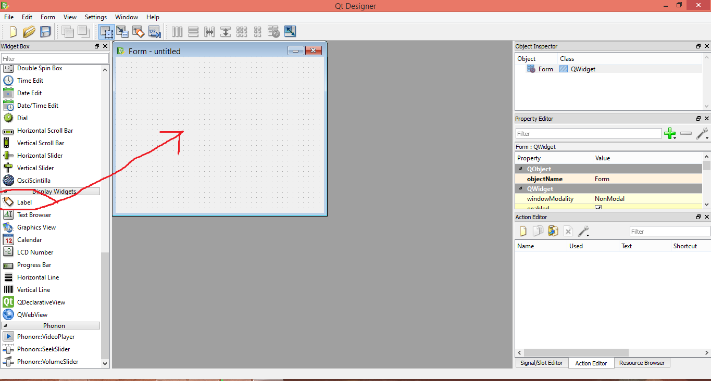Select the Edit Buddies mode icon

tap(139, 32)
